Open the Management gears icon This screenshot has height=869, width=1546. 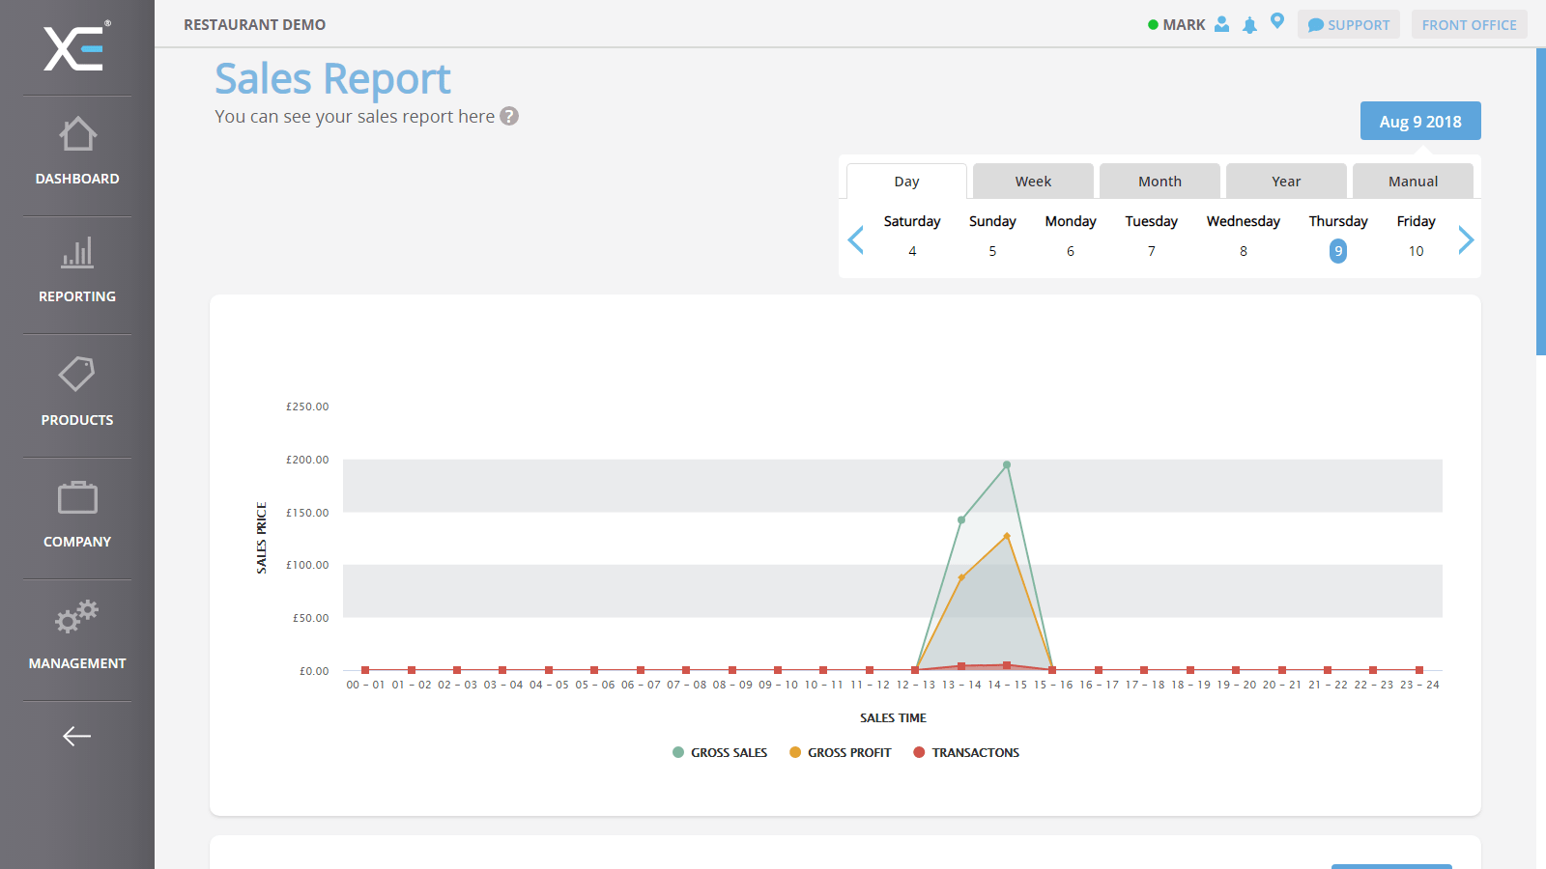77,616
